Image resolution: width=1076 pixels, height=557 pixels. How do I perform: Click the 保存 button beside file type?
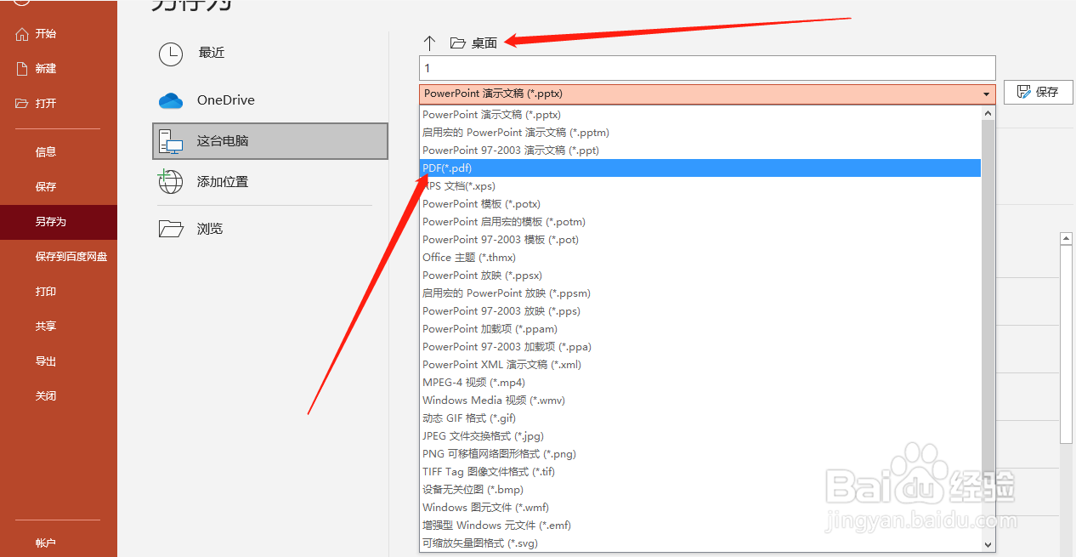[1038, 92]
